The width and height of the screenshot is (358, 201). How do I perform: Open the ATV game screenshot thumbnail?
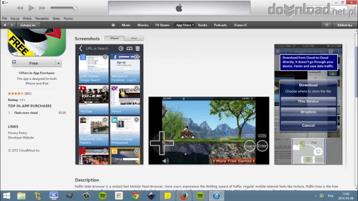tap(209, 131)
